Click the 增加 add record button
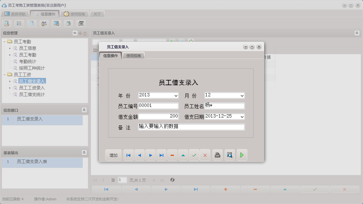Image resolution: width=363 pixels, height=204 pixels. [x=113, y=155]
